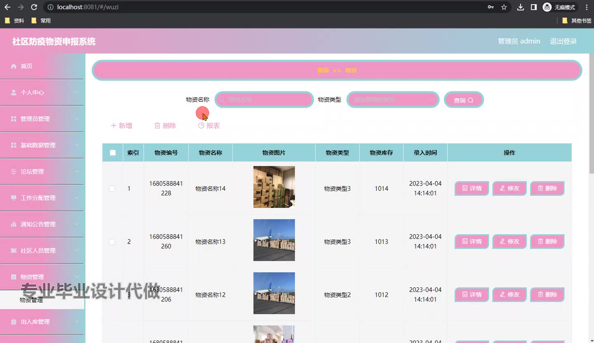Open the 资料 bookmark folder

tap(14, 21)
